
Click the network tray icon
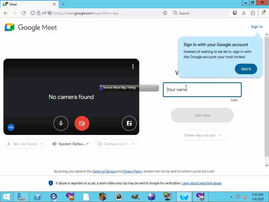[238, 197]
